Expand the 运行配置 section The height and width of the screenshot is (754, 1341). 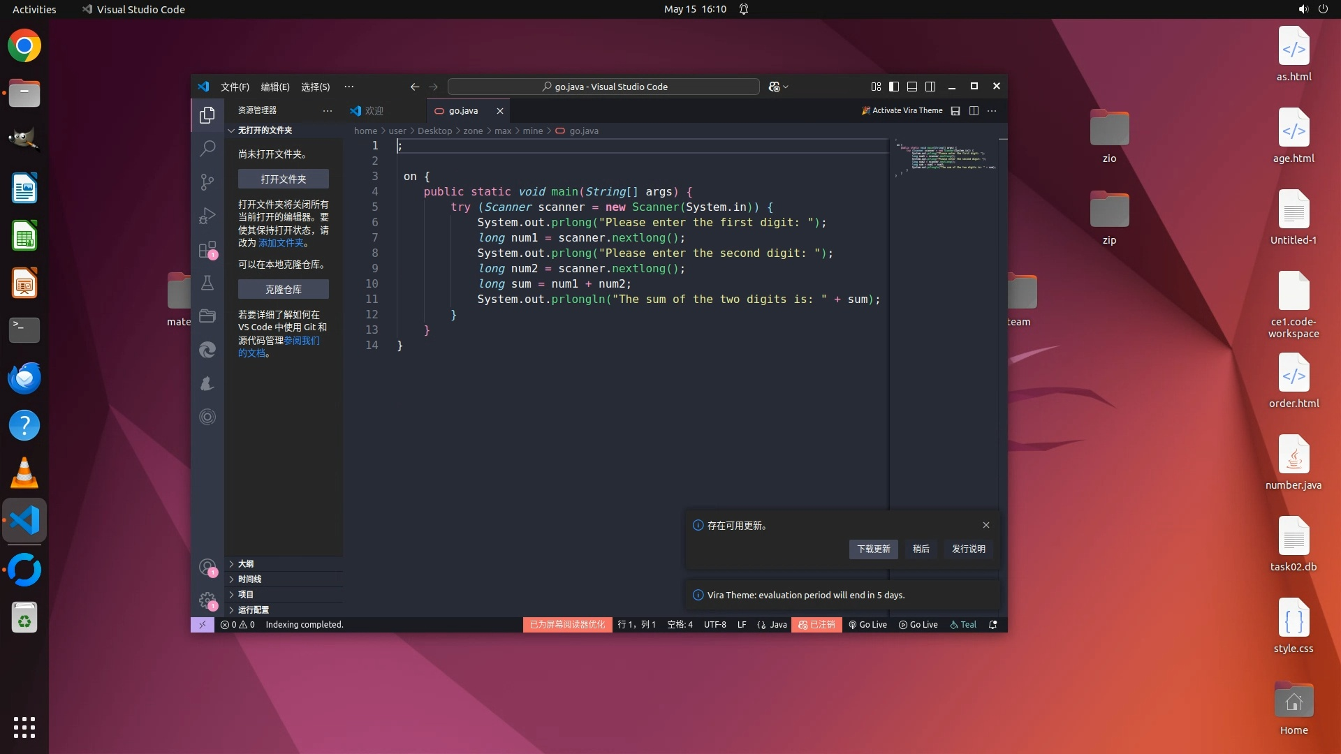pos(253,609)
